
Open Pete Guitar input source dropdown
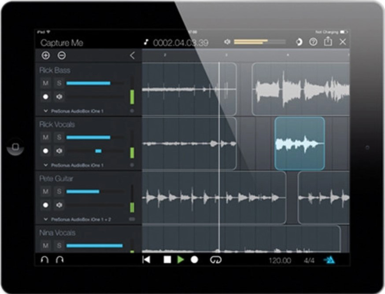[46, 219]
